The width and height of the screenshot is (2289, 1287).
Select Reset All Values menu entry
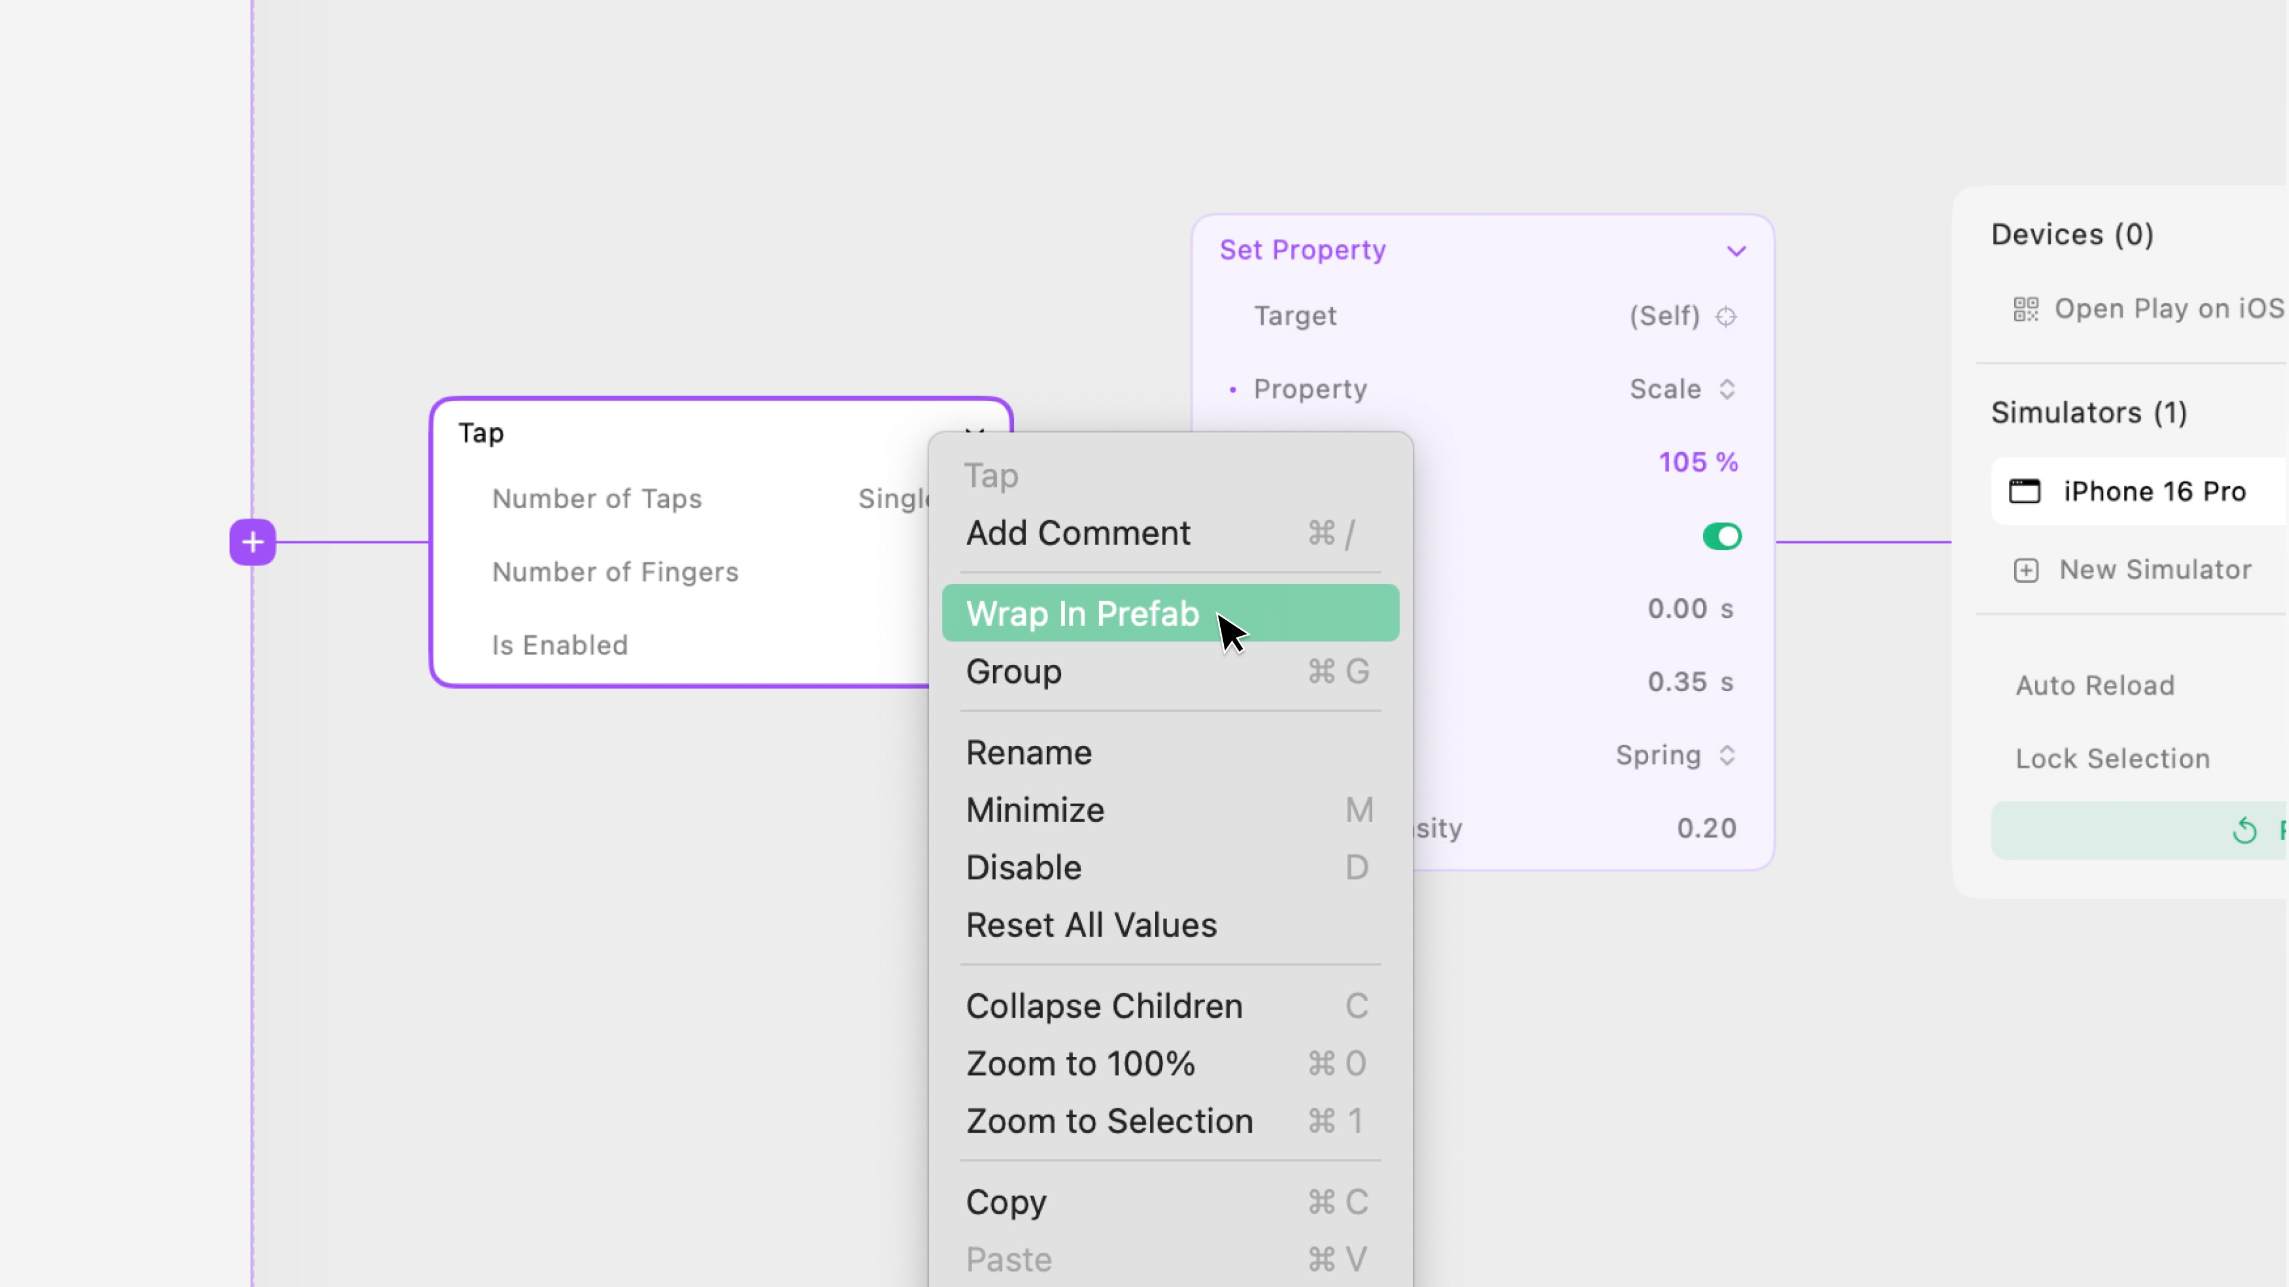pyautogui.click(x=1090, y=925)
